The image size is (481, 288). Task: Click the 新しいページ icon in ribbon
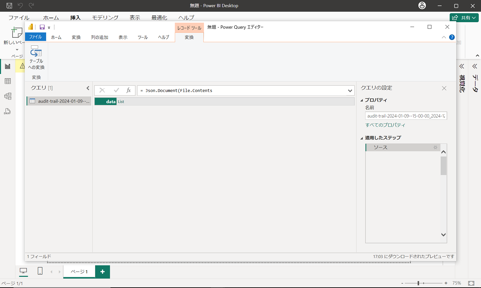click(x=17, y=33)
